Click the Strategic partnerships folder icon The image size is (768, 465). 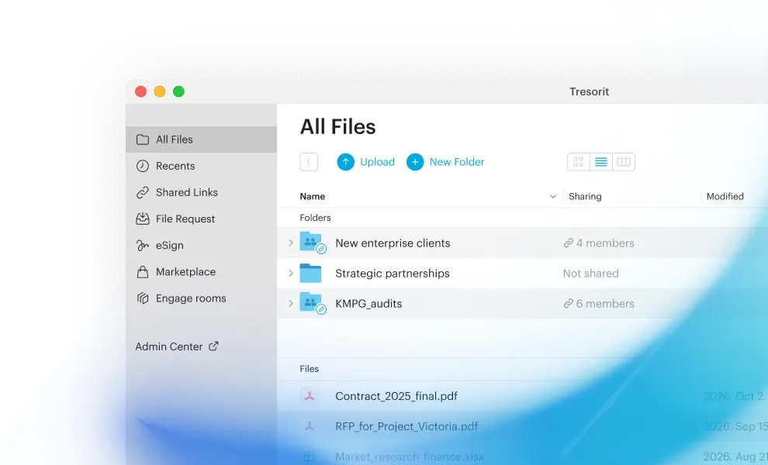[310, 273]
